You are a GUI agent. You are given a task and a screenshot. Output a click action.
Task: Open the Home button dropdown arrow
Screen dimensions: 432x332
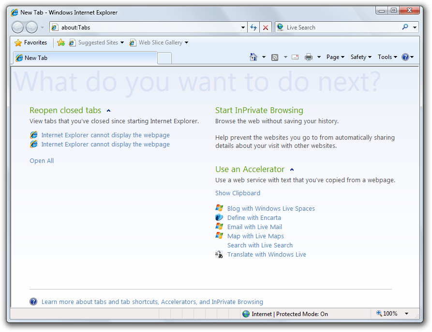point(264,57)
